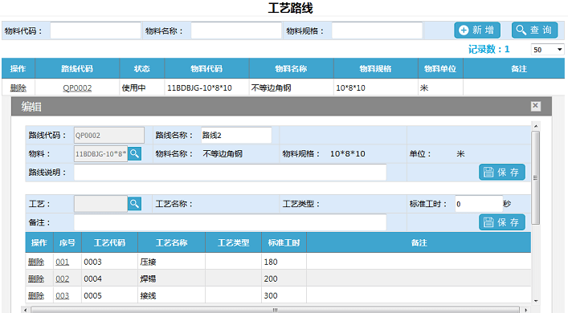
Task: Click the 路线代码 column header
Action: [77, 69]
